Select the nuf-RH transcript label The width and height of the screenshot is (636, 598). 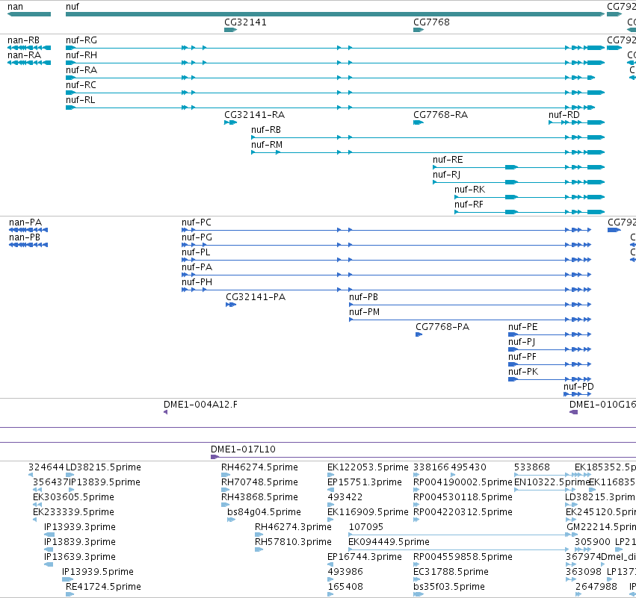(x=81, y=55)
